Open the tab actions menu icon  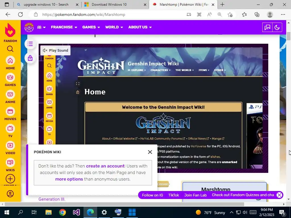click(x=7, y=5)
